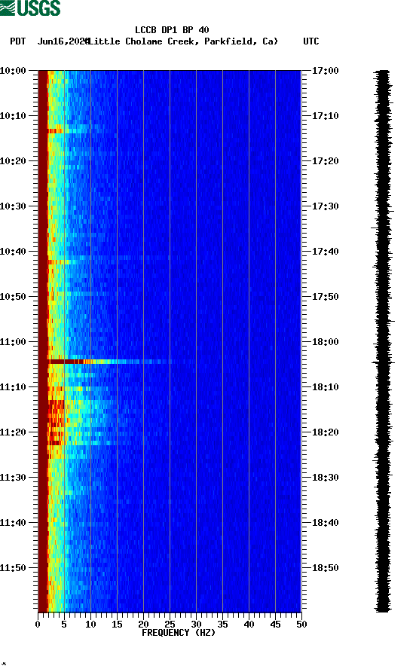The width and height of the screenshot is (416, 672).
Task: Click the 17:50 UTC time label
Action: point(325,297)
